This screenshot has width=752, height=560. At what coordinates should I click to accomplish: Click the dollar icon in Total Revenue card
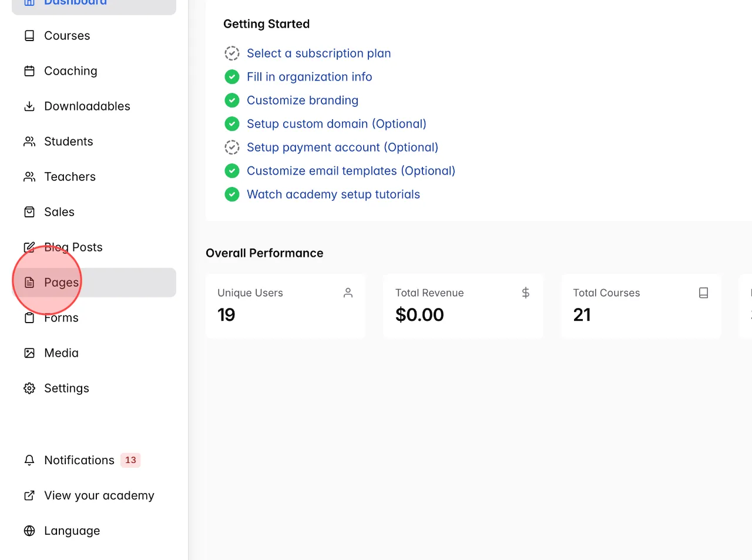pos(526,293)
